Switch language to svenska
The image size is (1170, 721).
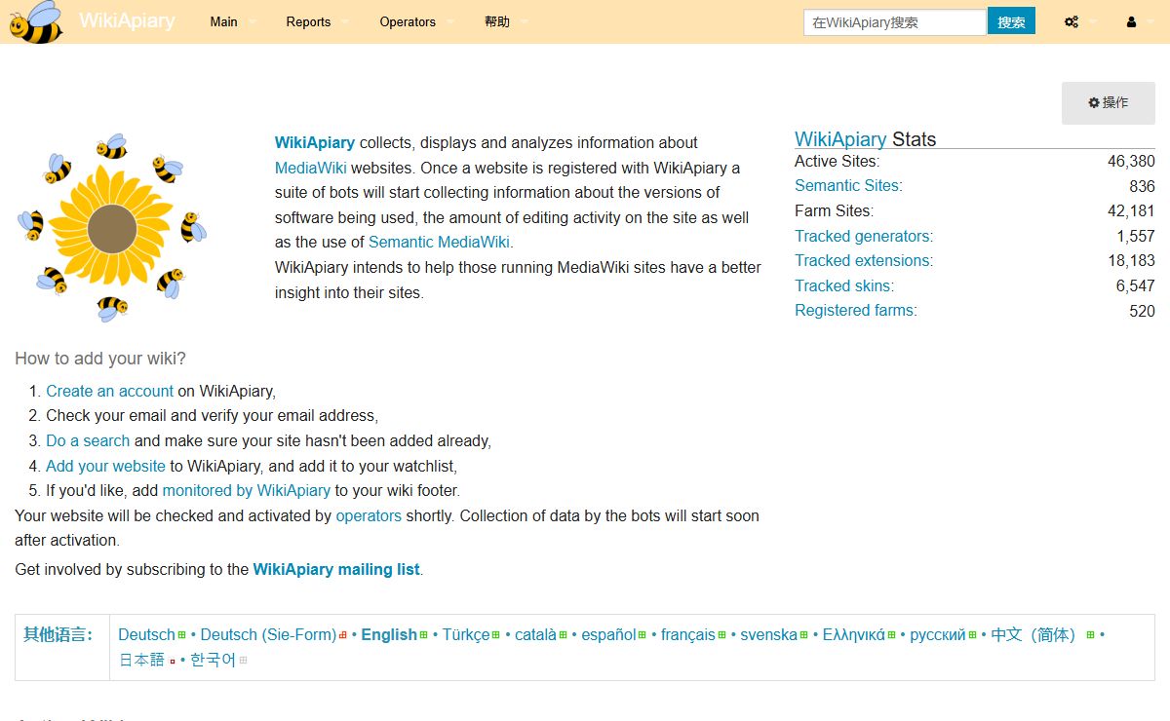click(768, 634)
